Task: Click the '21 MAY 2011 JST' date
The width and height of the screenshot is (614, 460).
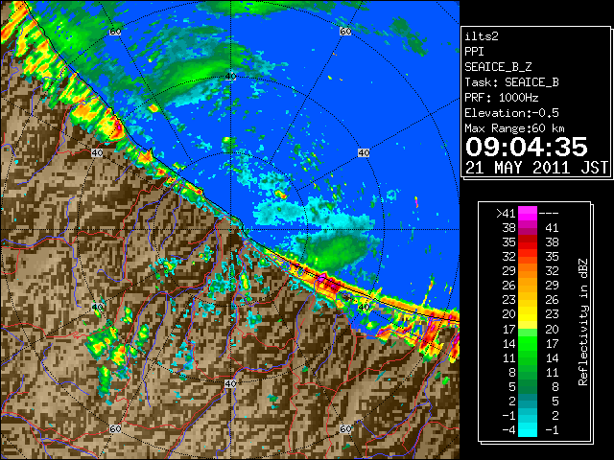Action: pyautogui.click(x=537, y=168)
